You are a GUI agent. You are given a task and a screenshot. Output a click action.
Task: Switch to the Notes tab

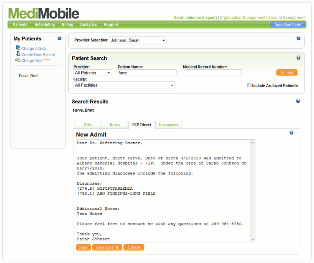[115, 125]
